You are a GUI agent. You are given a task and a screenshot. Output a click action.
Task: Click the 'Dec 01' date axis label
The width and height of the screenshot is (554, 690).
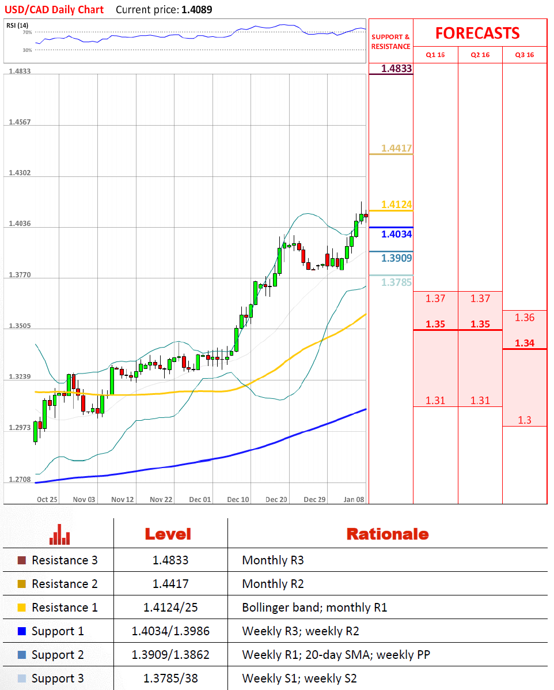(200, 499)
